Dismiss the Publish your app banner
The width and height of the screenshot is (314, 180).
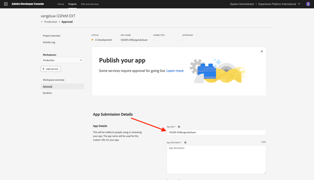pyautogui.click(x=262, y=51)
